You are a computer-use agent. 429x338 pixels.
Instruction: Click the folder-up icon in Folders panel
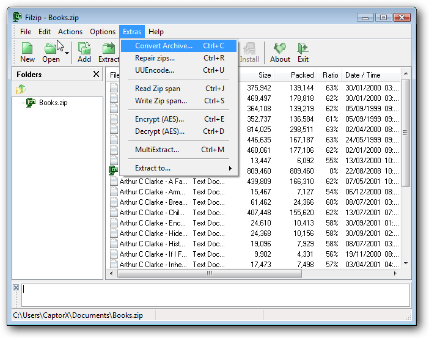pos(21,89)
